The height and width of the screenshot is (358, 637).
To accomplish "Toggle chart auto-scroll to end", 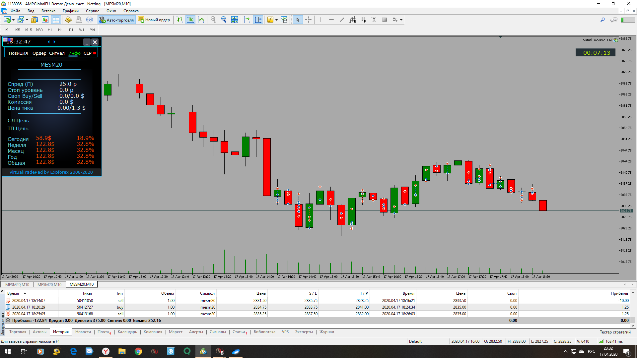I will point(247,20).
